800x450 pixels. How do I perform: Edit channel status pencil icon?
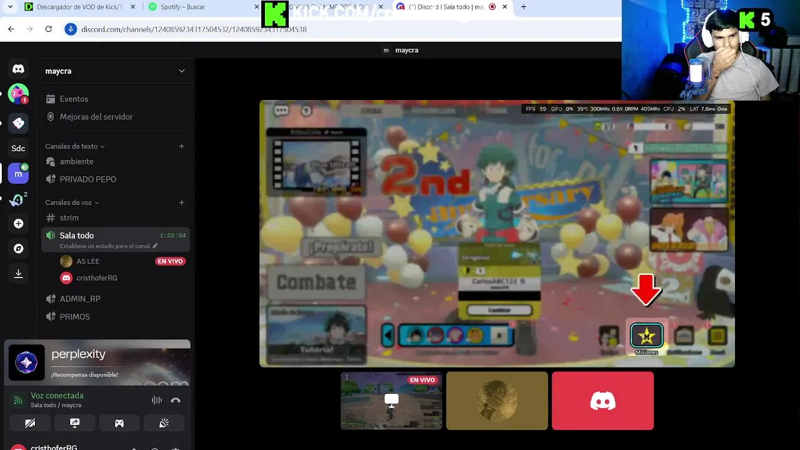[x=155, y=246]
